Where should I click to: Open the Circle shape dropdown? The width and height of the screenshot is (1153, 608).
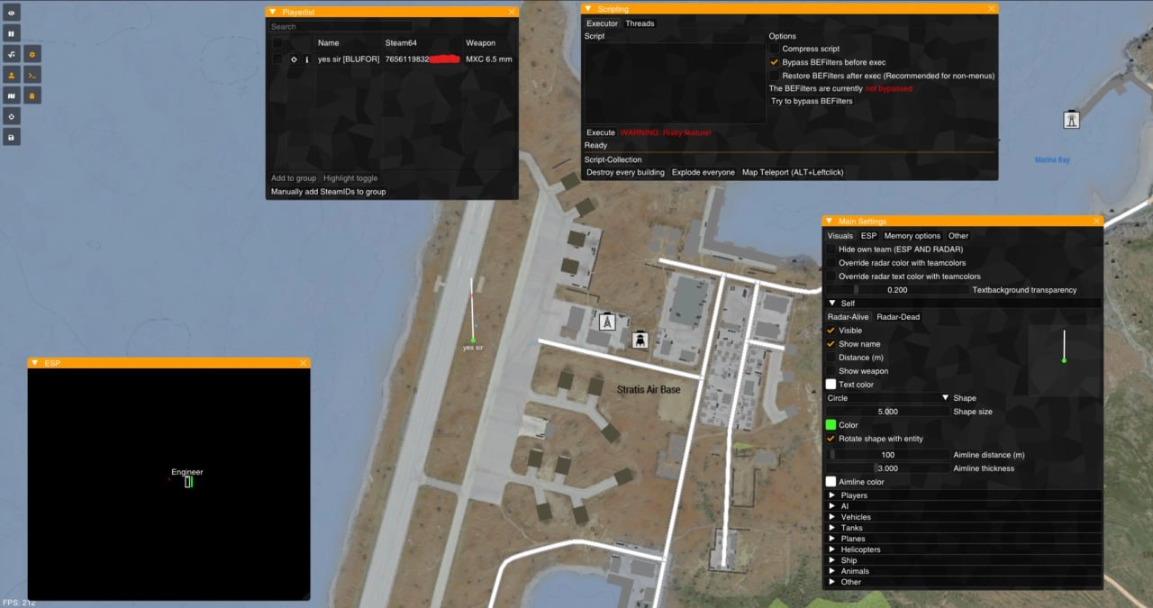(x=887, y=398)
